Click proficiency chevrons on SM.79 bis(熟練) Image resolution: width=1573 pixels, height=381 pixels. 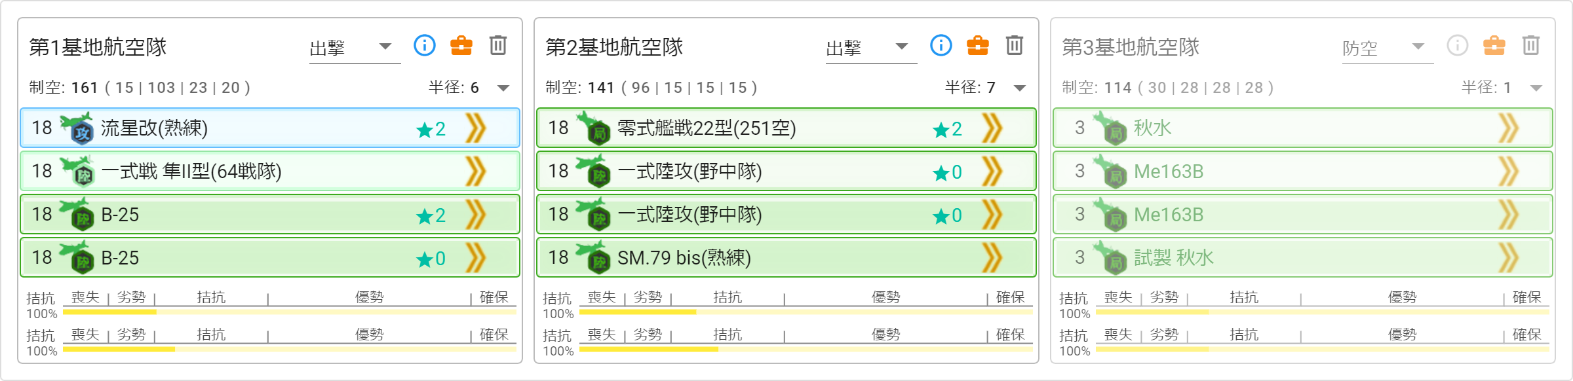click(x=992, y=257)
